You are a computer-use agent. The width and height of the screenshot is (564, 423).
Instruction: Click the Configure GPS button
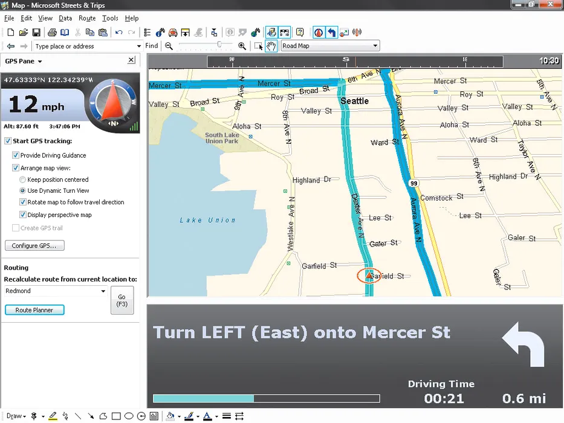point(34,246)
